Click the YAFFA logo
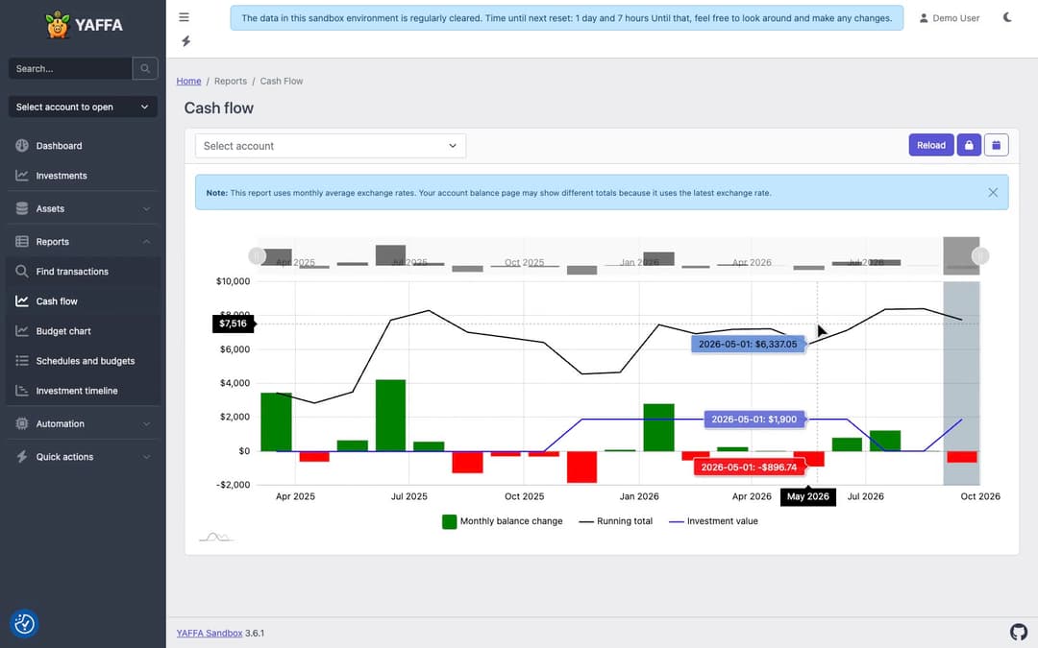 point(84,25)
